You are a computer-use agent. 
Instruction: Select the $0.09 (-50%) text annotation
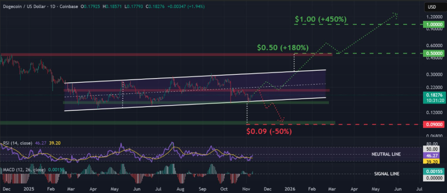269,131
